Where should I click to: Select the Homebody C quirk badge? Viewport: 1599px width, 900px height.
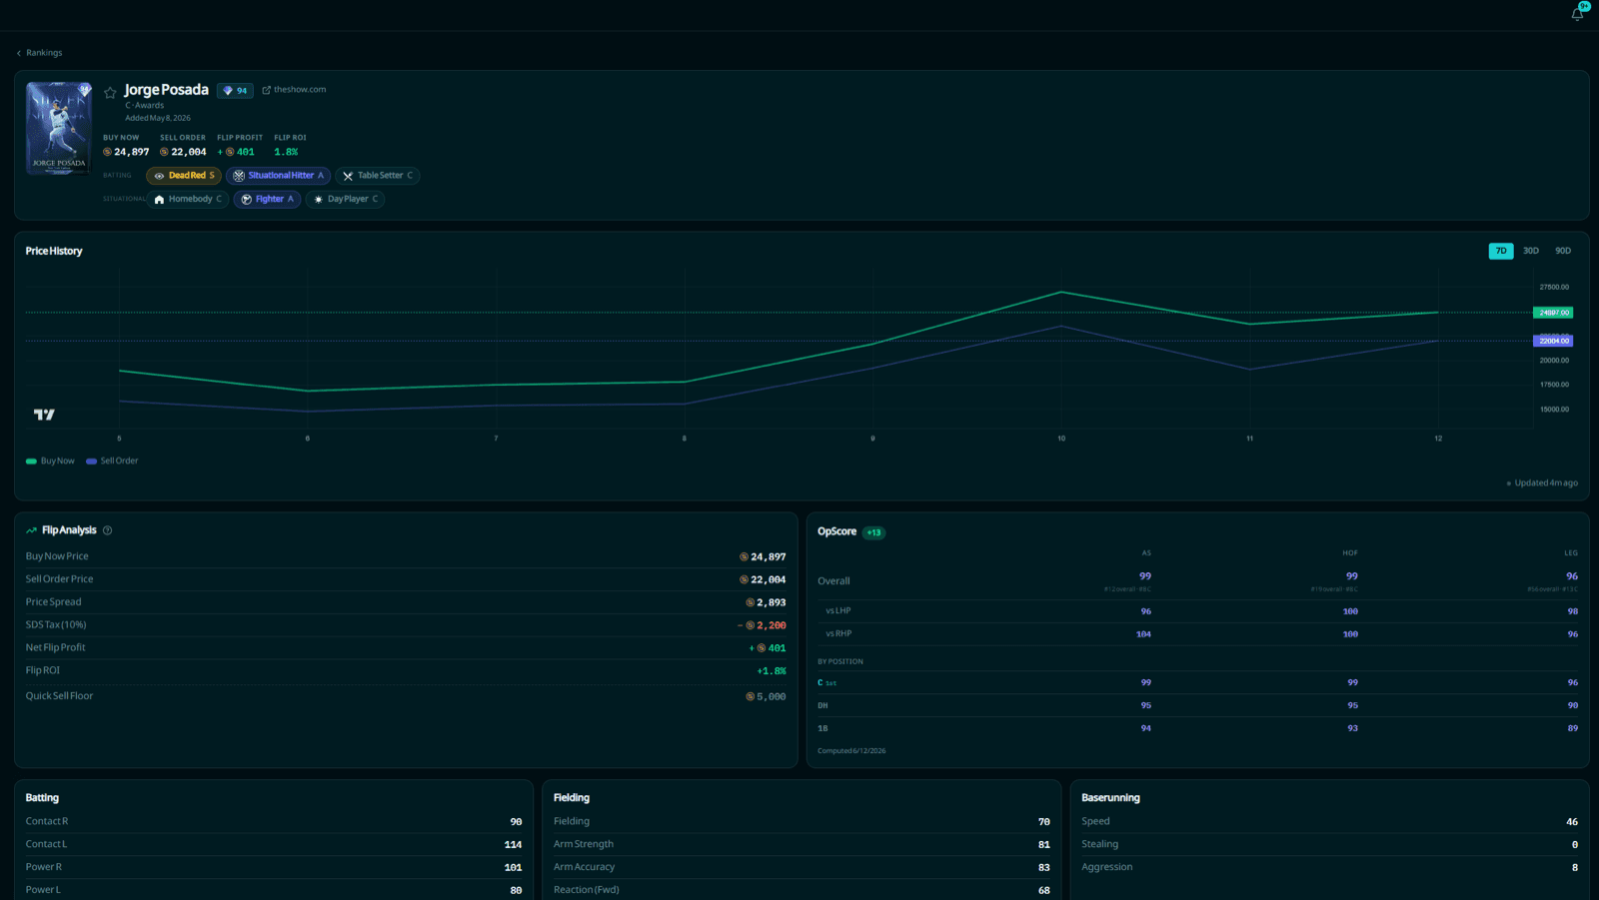click(x=187, y=199)
